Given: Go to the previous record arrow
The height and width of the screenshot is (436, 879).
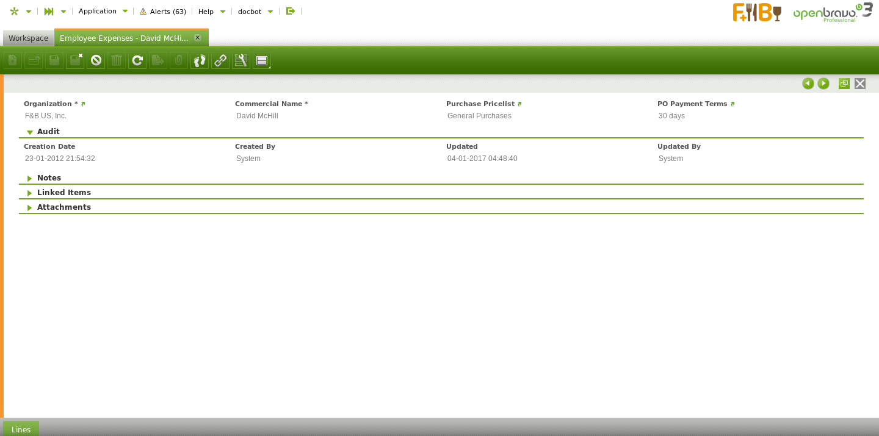Looking at the screenshot, I should point(808,84).
